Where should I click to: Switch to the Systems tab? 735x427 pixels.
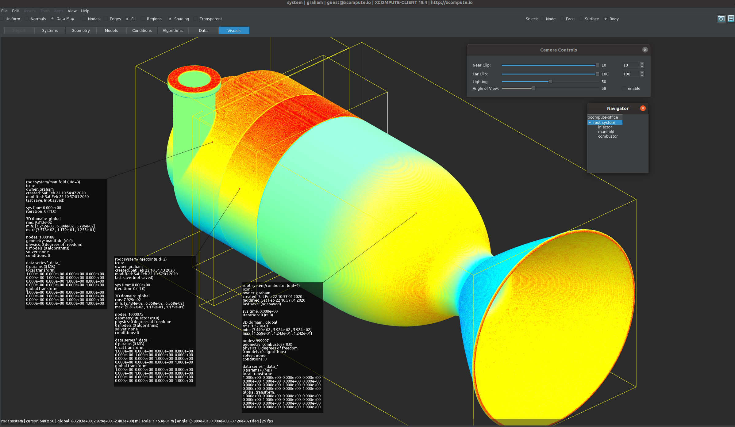[x=50, y=31]
